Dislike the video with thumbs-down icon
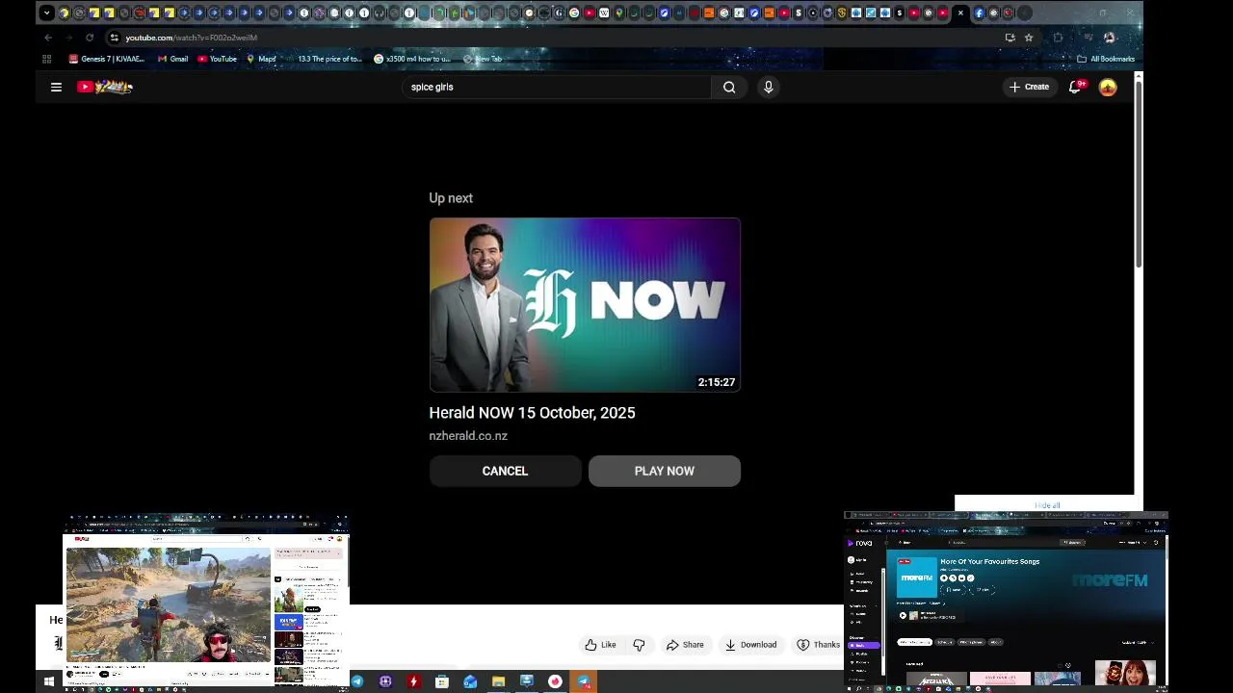 [x=639, y=645]
